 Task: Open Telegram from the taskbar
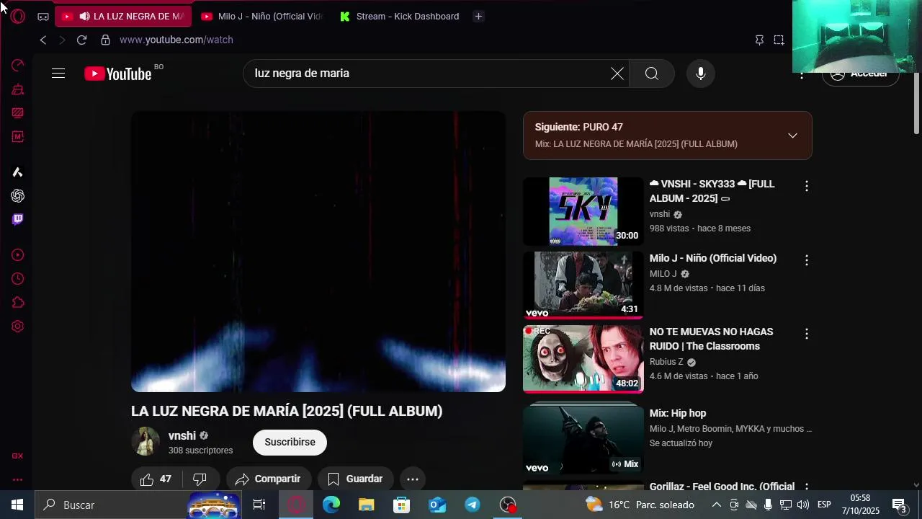tap(473, 505)
